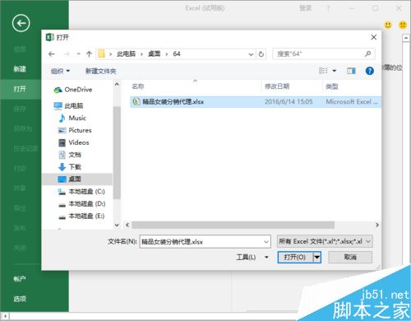Click the sad smiley feedback icon
Screen dimensions: 411x321
[x=403, y=25]
